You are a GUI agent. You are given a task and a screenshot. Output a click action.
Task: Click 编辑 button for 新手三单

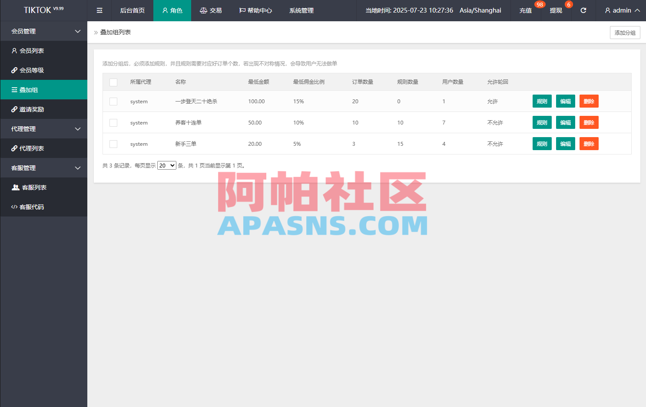point(565,144)
